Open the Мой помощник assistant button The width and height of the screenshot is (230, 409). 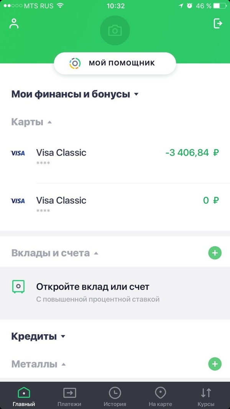(115, 63)
